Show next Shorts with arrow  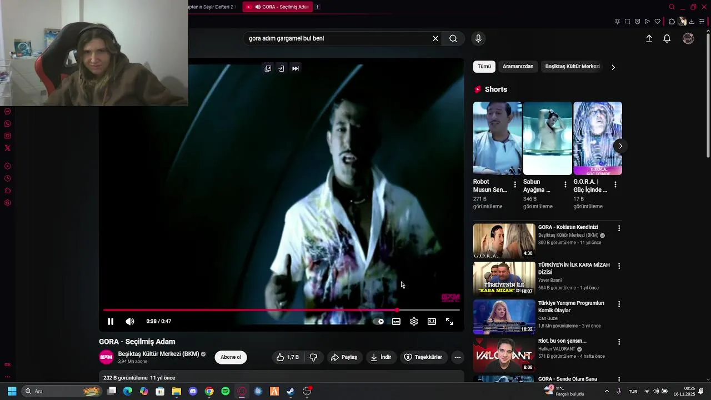[x=620, y=146]
